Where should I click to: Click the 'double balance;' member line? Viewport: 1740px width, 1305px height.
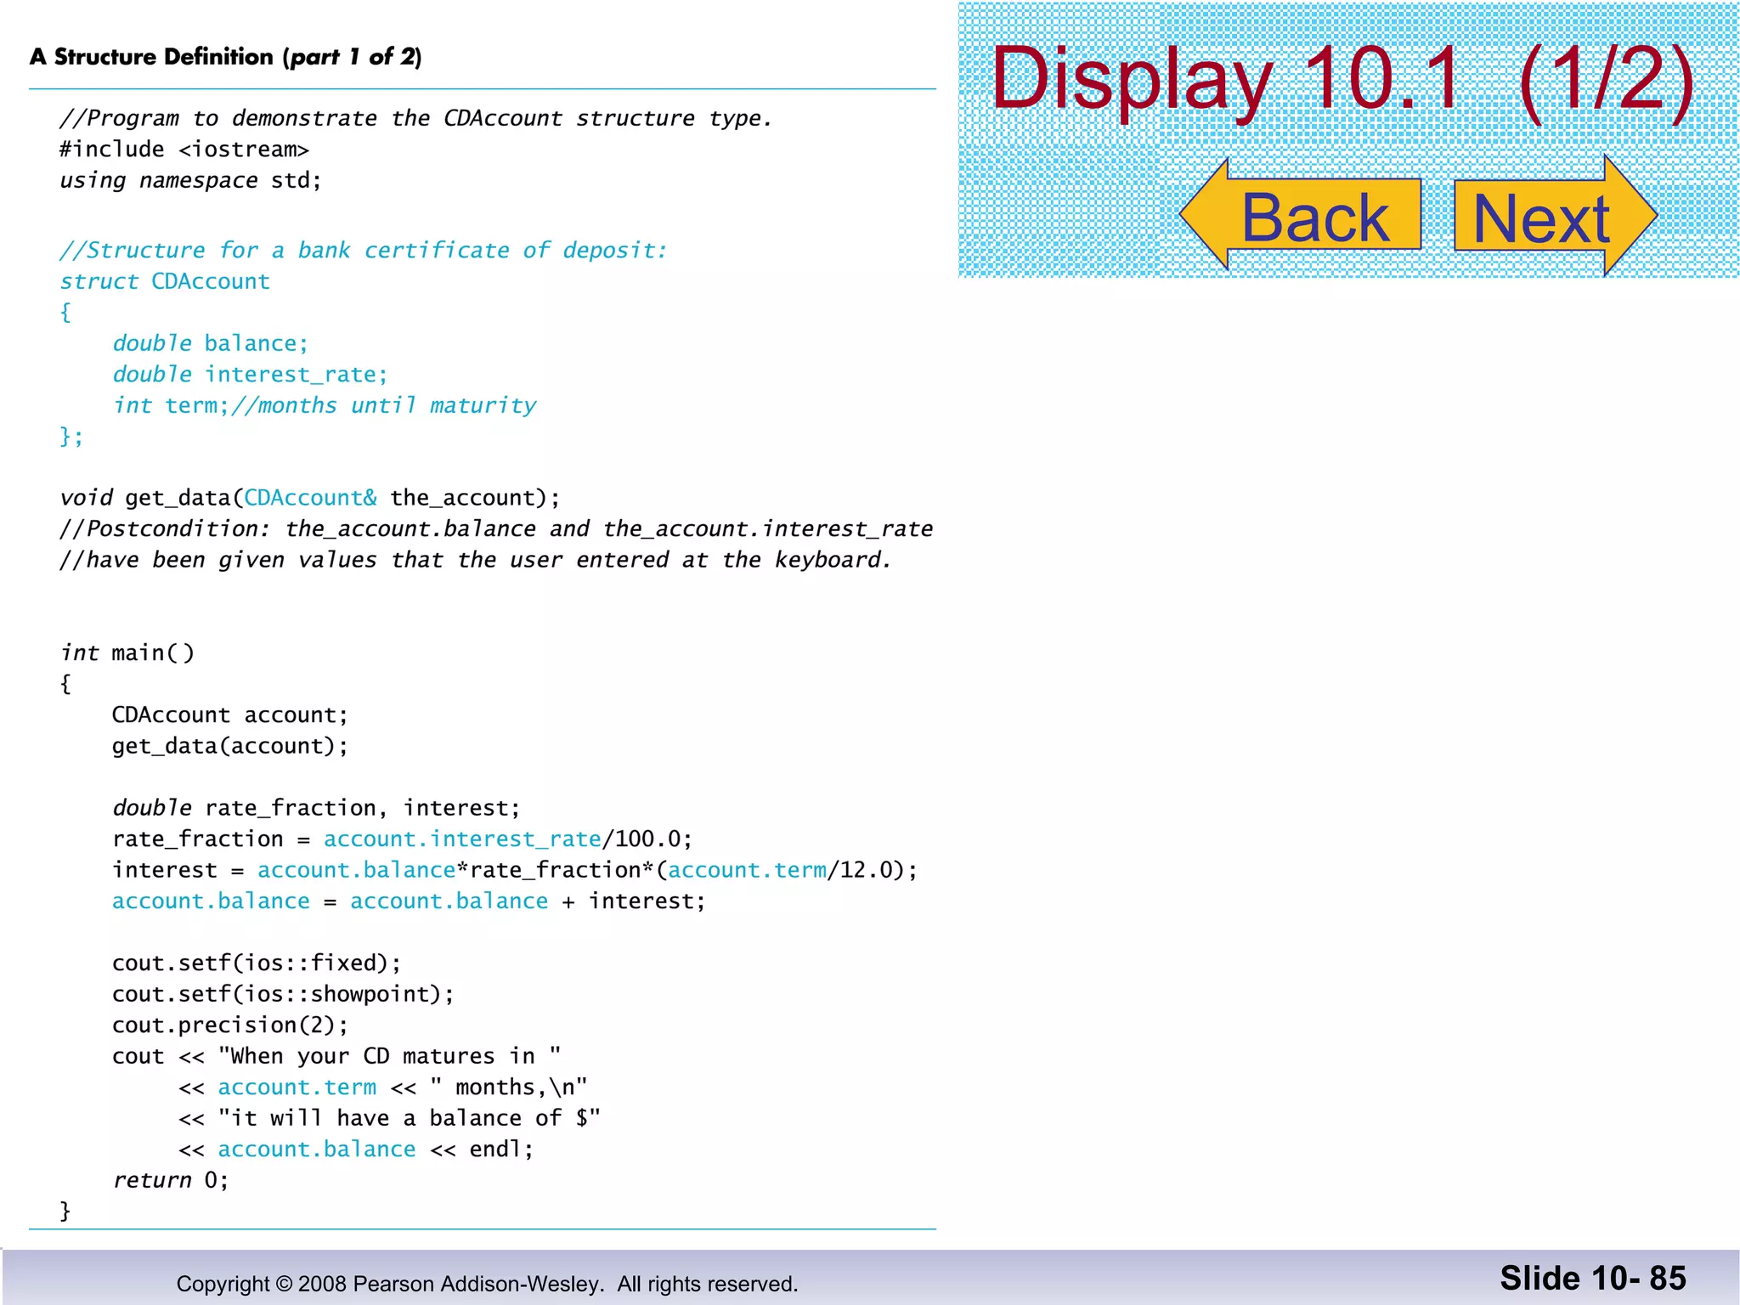point(211,343)
